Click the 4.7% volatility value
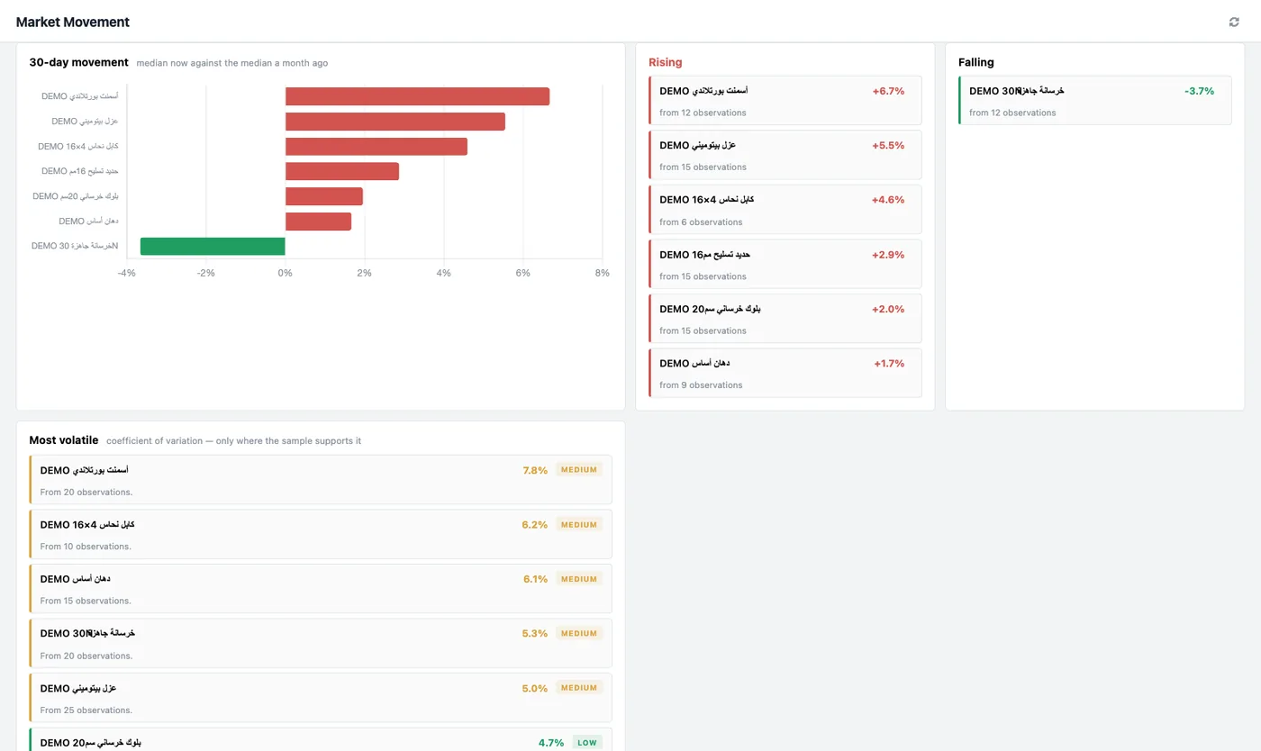1261x751 pixels. [551, 743]
